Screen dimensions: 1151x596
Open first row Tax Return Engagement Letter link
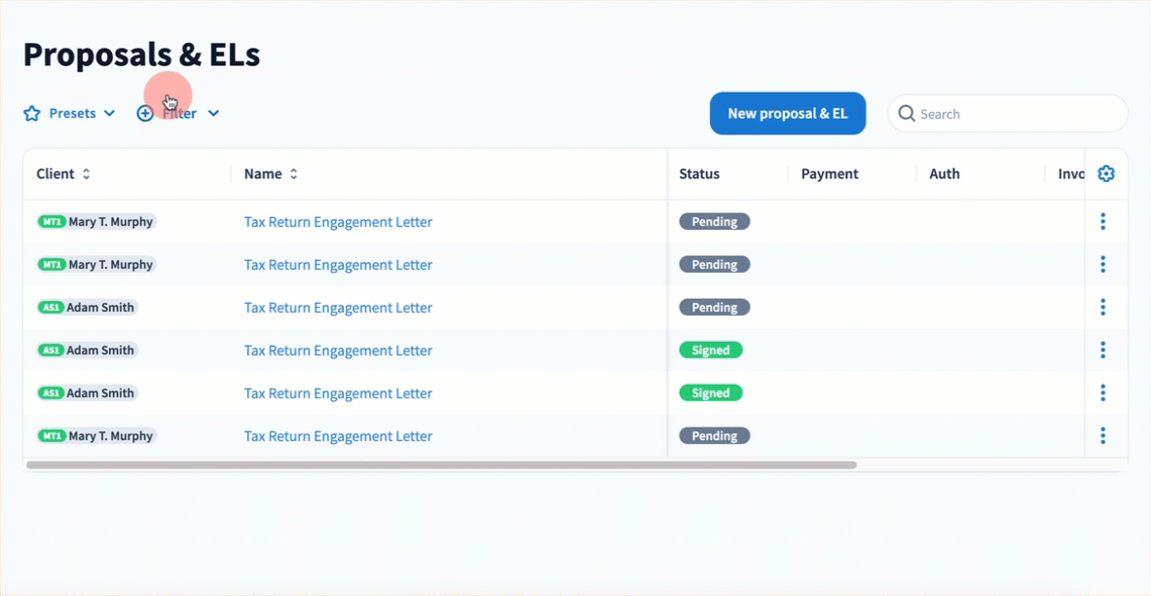338,222
